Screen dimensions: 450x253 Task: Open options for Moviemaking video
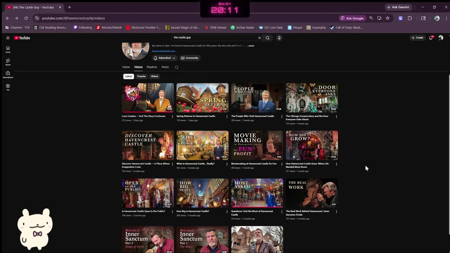(x=282, y=164)
